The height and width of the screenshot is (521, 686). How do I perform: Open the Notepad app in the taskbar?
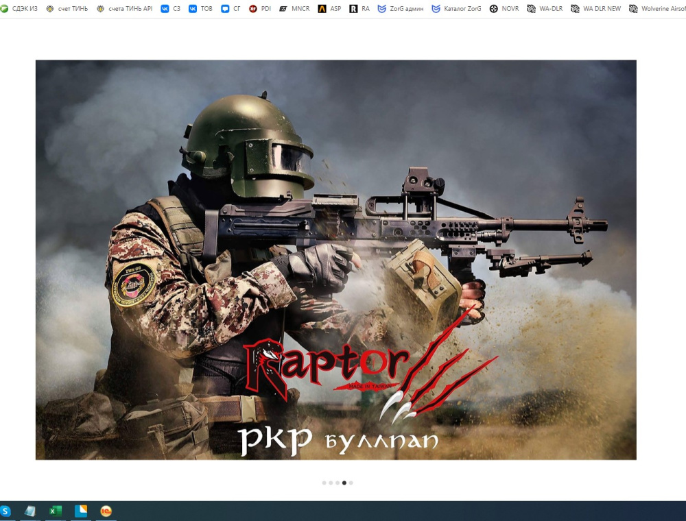[x=29, y=511]
